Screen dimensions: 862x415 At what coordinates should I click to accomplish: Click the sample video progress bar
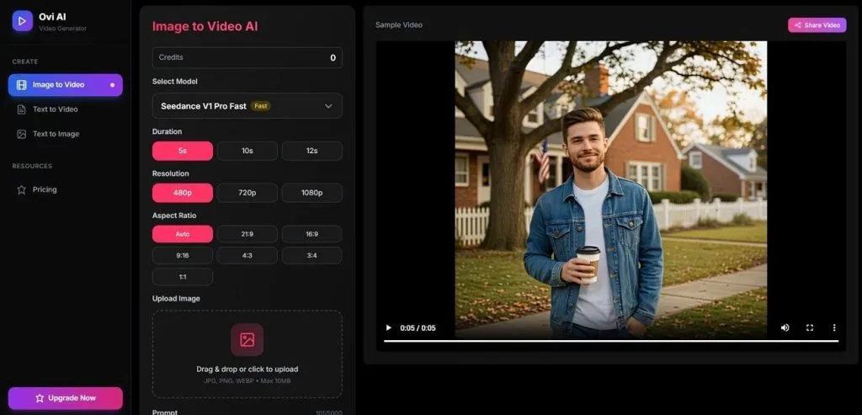click(x=611, y=341)
